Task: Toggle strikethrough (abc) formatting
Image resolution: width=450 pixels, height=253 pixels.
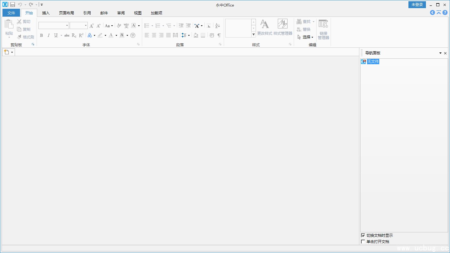Action: (67, 35)
